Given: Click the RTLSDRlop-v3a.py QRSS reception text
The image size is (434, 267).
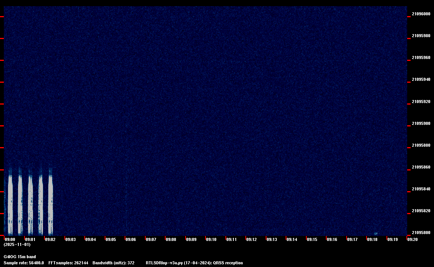Looking at the screenshot, I should pos(194,263).
